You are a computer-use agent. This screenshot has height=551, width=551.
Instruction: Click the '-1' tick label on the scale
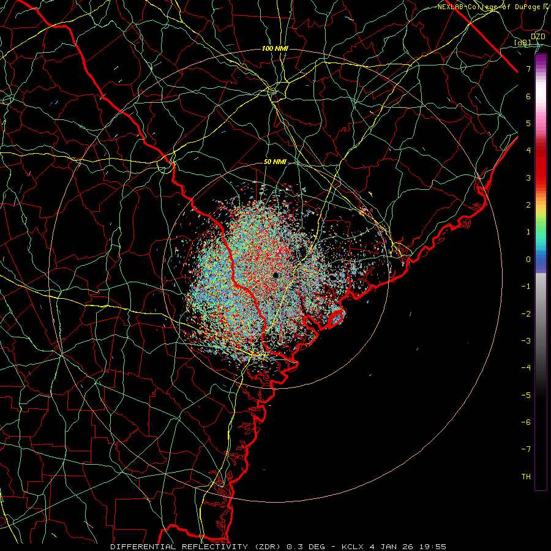[x=526, y=287]
